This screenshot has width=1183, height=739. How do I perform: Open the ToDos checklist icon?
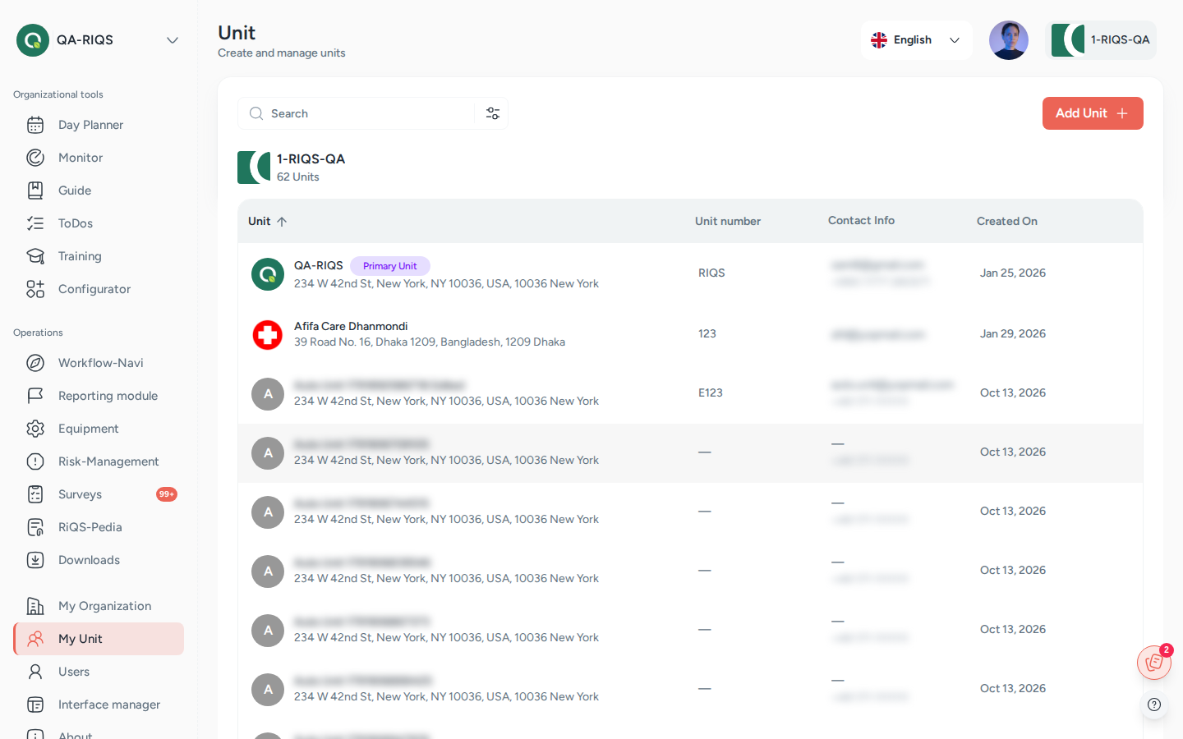(x=35, y=223)
